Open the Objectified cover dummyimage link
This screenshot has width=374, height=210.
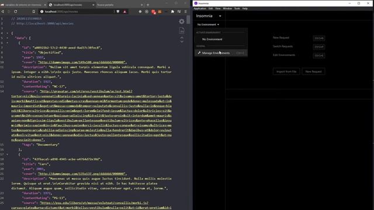point(82,62)
